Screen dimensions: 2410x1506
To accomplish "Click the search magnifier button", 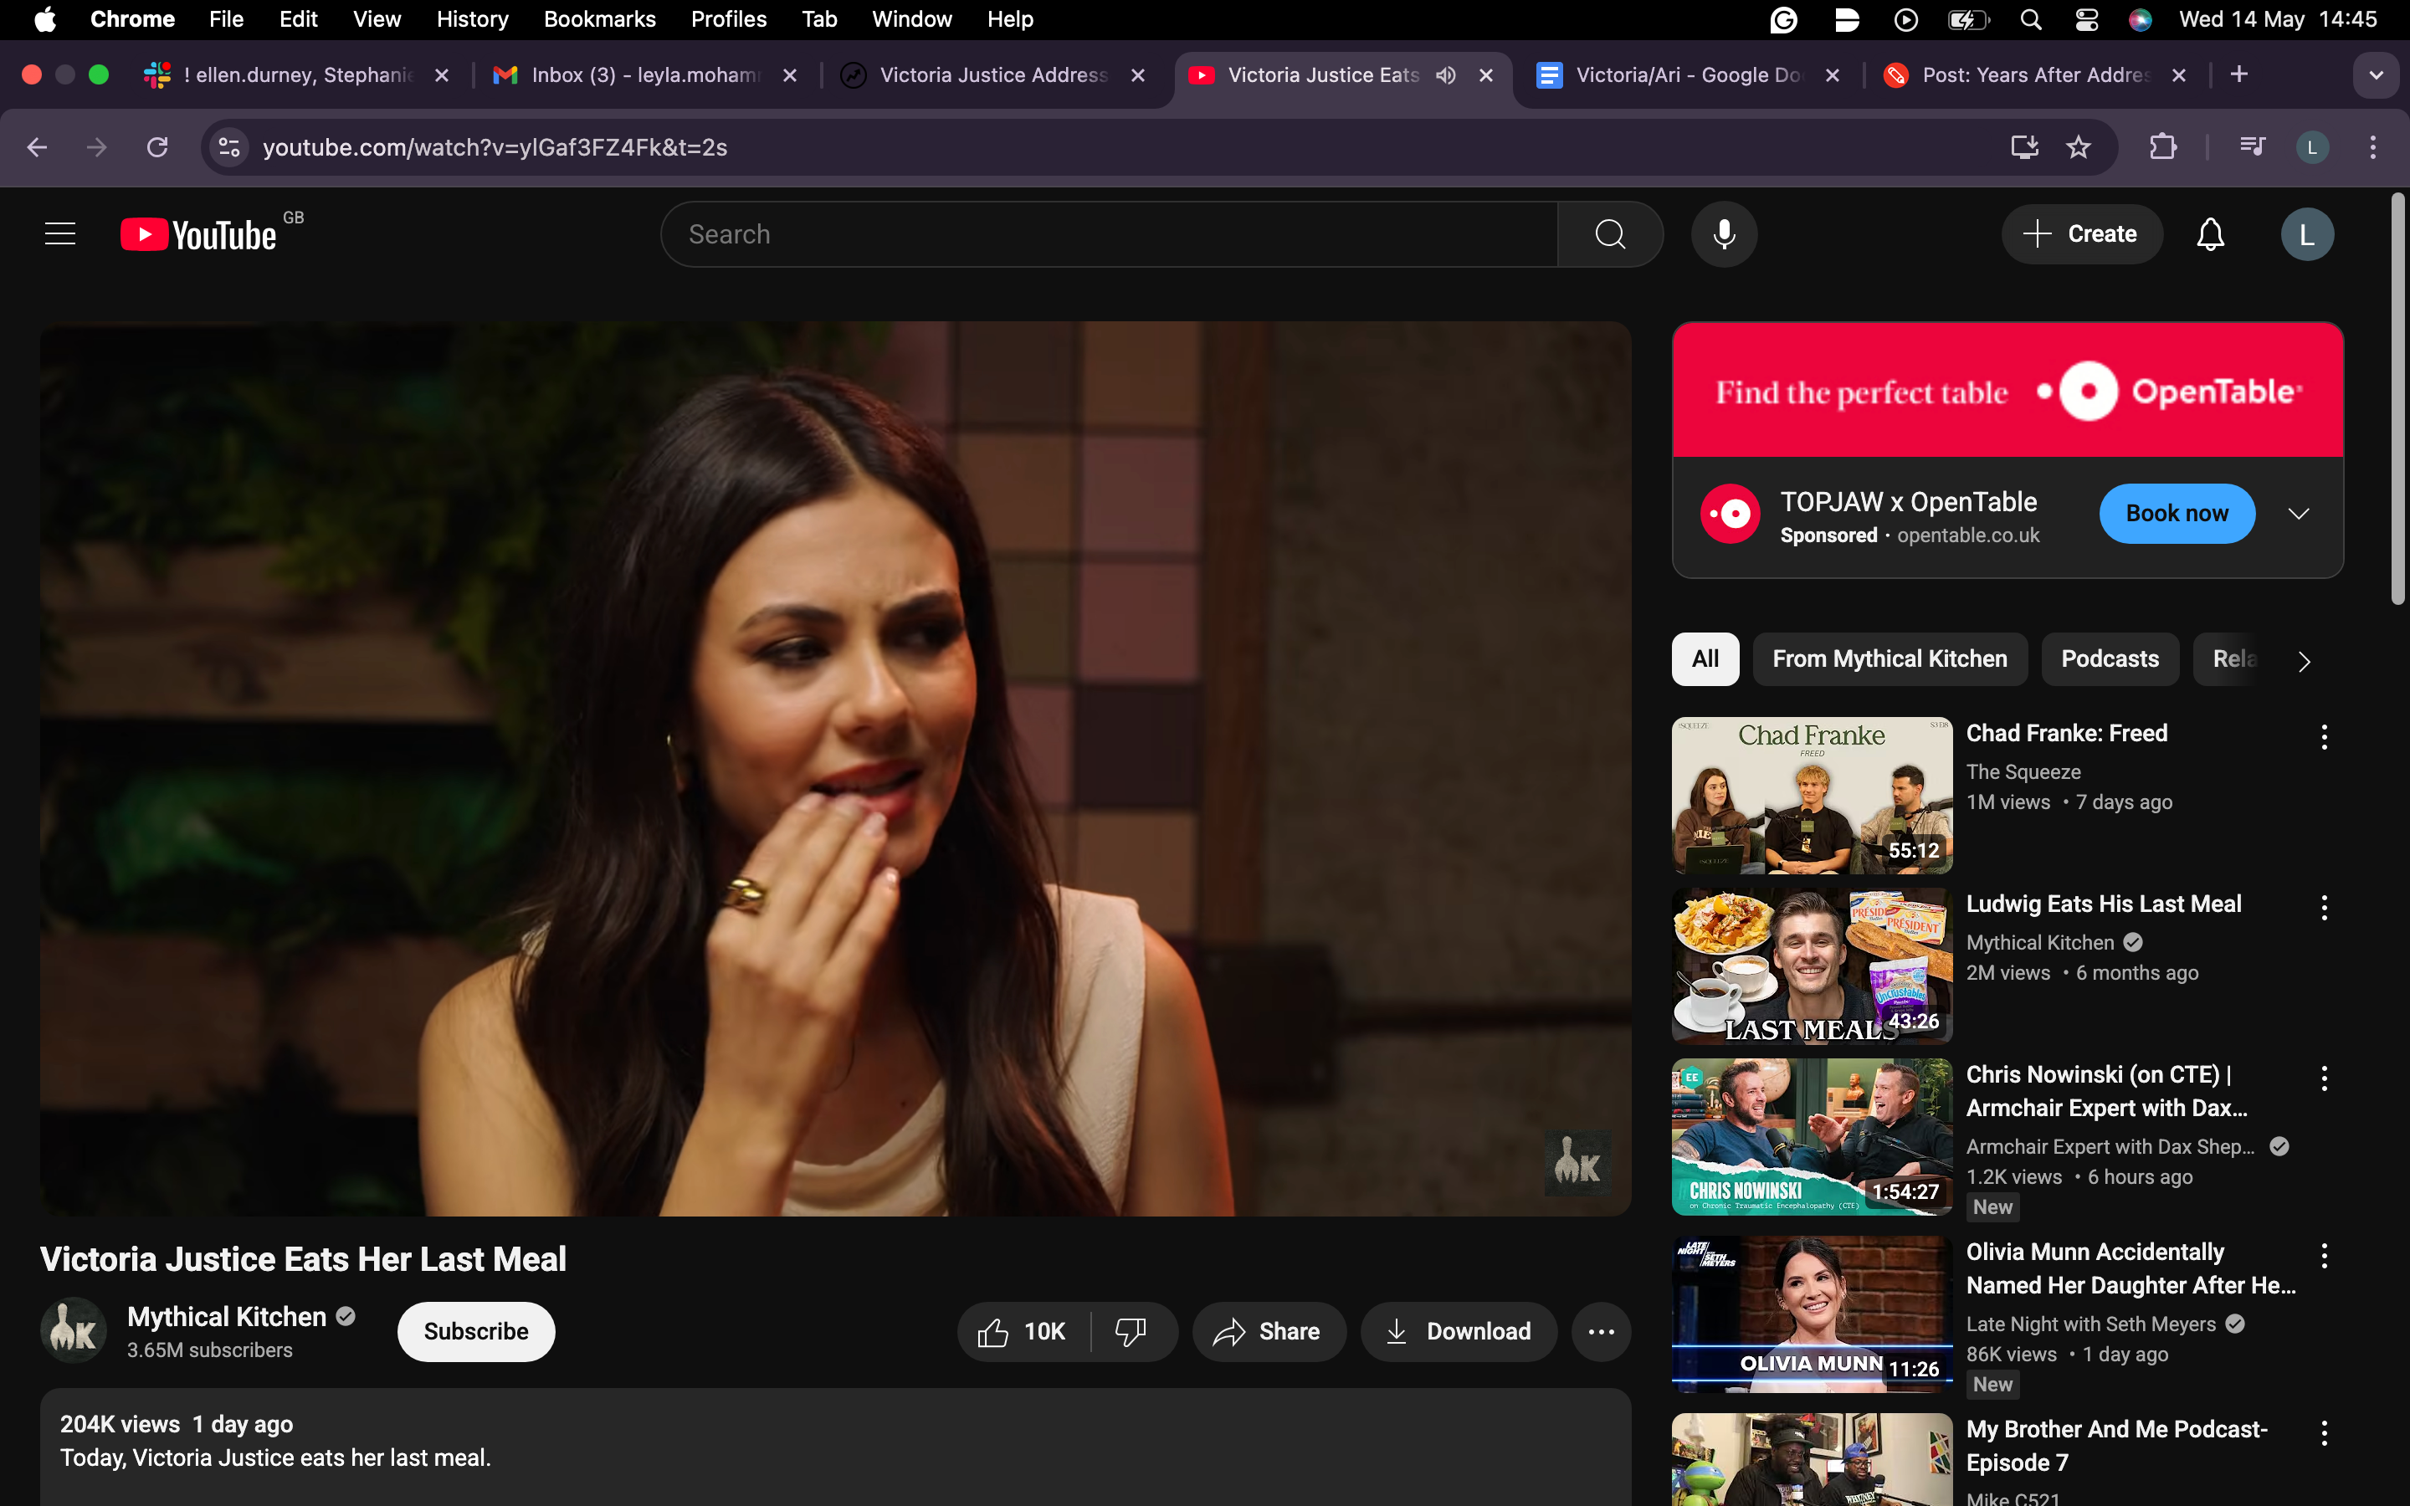I will point(1609,234).
